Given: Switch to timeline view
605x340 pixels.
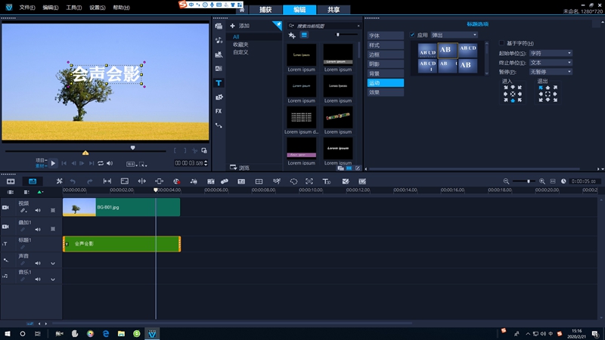Looking at the screenshot, I should [33, 181].
